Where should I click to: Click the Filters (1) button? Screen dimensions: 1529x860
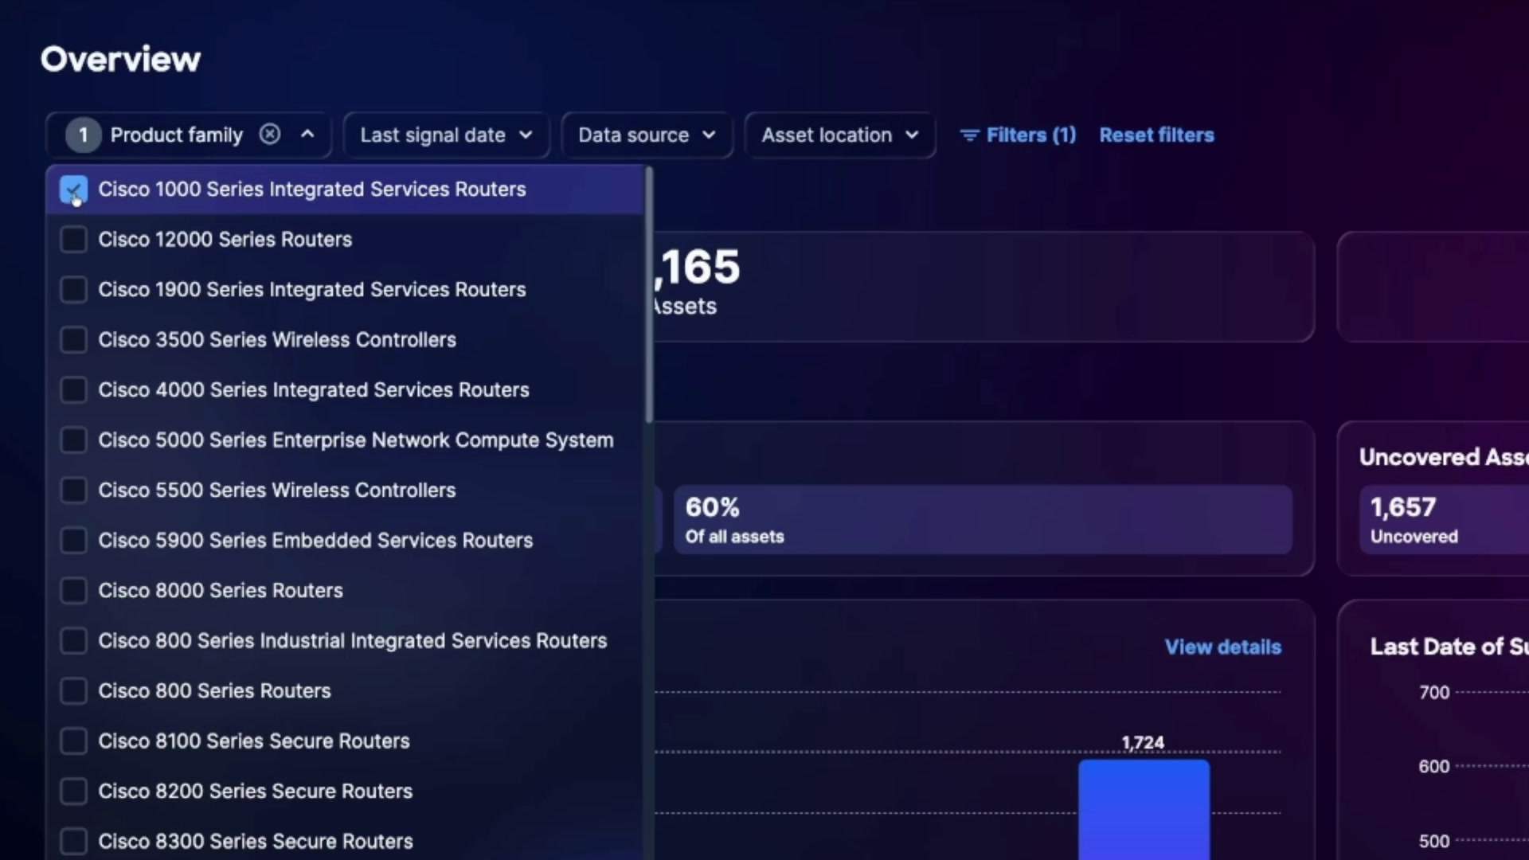pyautogui.click(x=1018, y=135)
